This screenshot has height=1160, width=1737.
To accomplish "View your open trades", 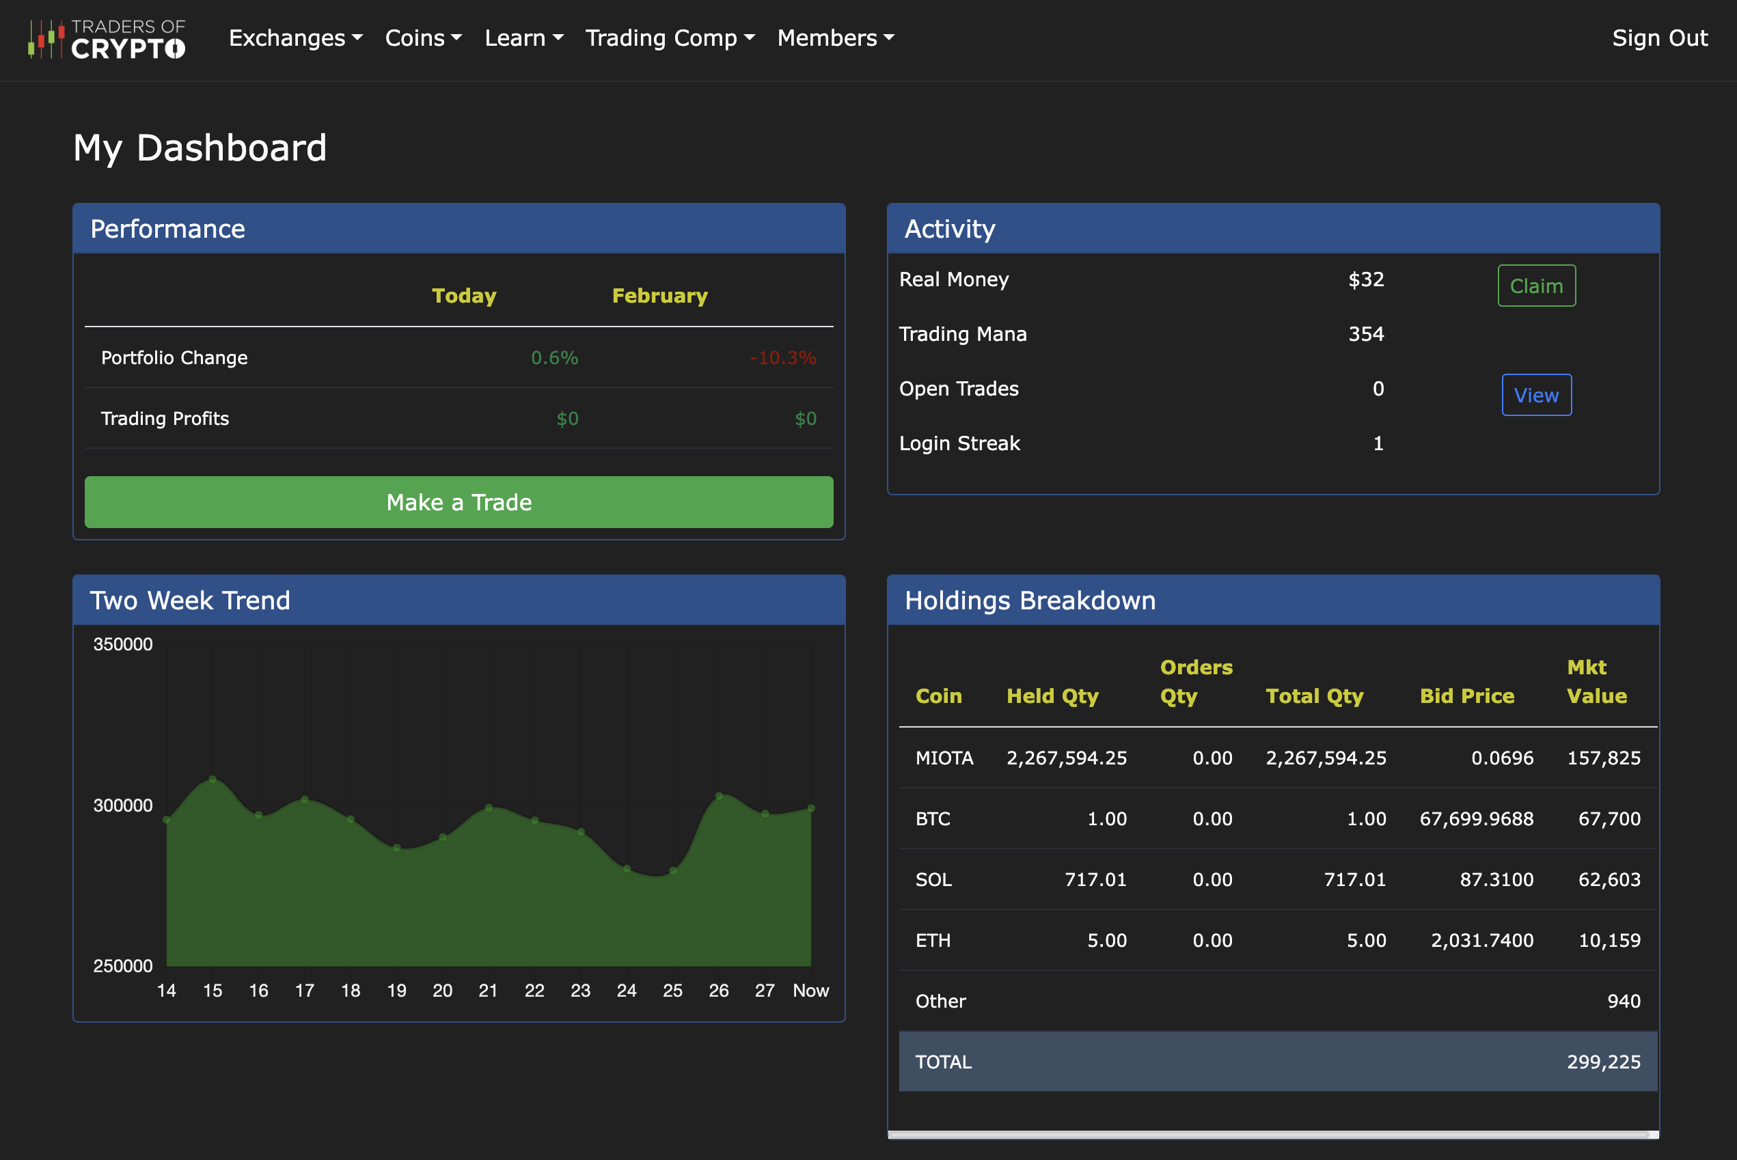I will tap(1537, 395).
